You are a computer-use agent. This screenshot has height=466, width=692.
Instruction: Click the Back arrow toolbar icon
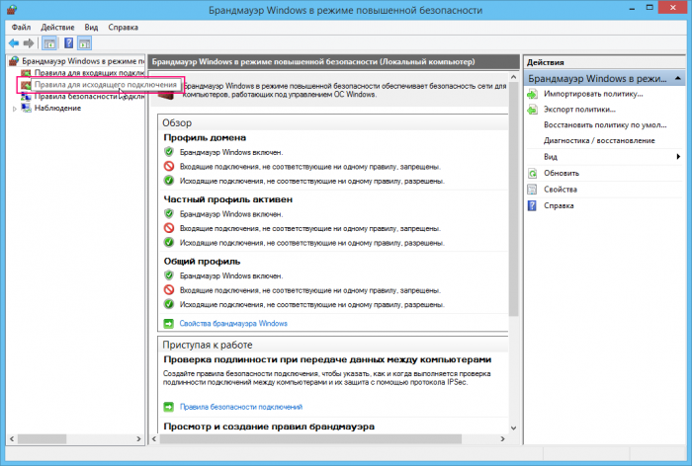click(14, 43)
